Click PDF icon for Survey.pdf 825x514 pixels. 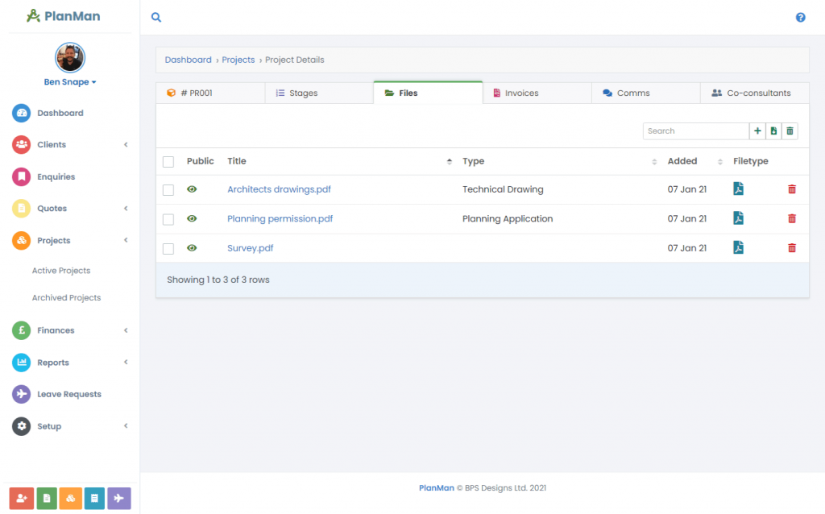click(738, 248)
